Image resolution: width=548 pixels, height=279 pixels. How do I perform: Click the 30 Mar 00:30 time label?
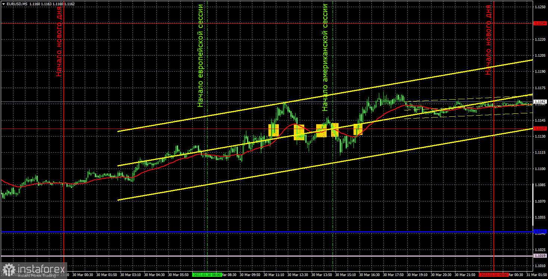point(82,275)
